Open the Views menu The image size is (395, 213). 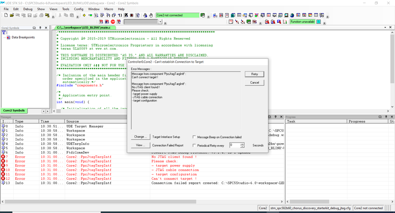(53, 9)
